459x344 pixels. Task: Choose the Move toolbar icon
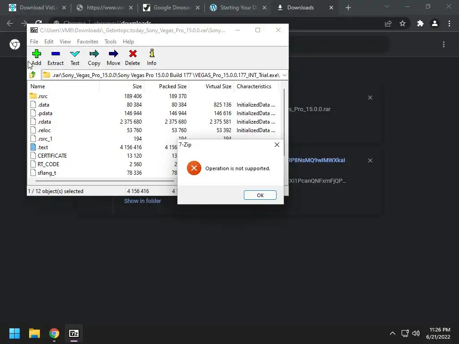[x=113, y=54]
